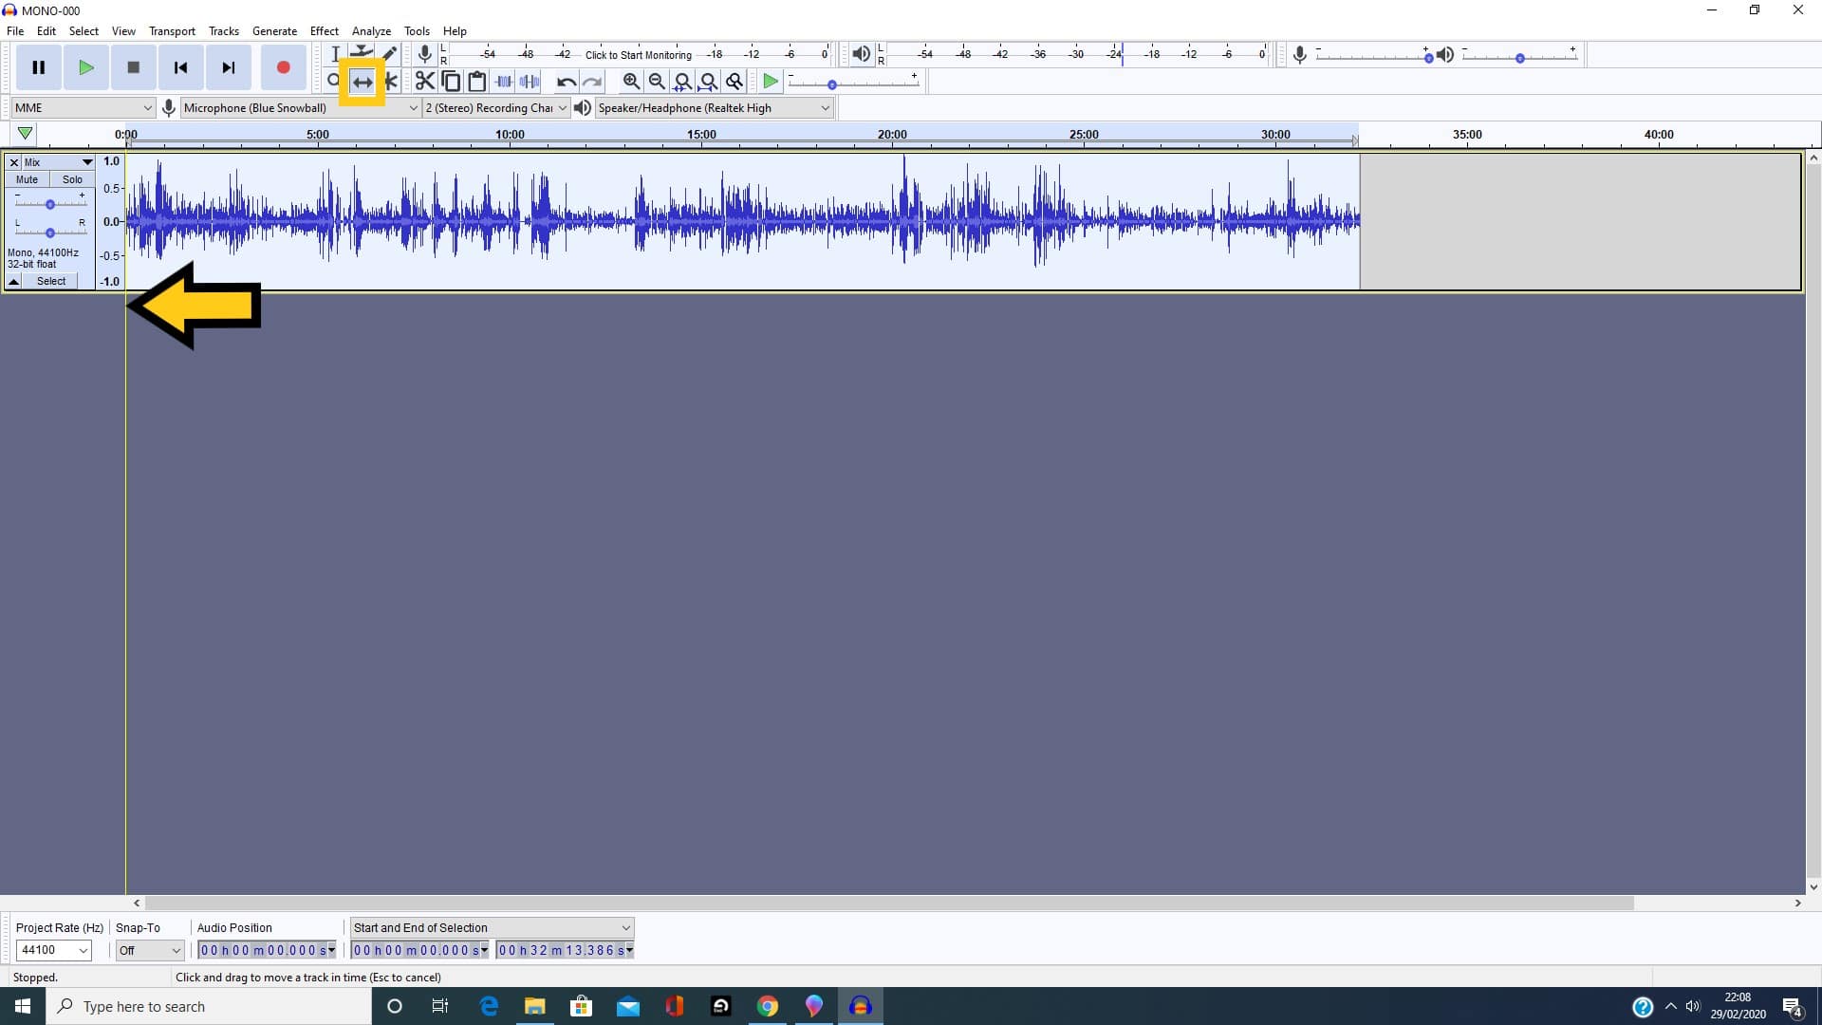Switch to the Time Shift tool
The width and height of the screenshot is (1822, 1025).
[x=363, y=82]
